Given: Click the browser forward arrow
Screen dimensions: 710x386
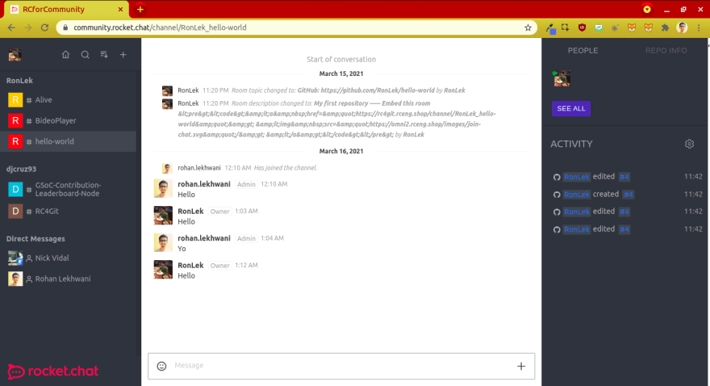Looking at the screenshot, I should point(28,27).
